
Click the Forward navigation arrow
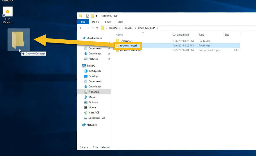[87, 28]
